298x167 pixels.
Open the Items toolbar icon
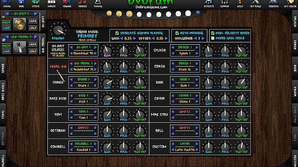(x=36, y=4)
